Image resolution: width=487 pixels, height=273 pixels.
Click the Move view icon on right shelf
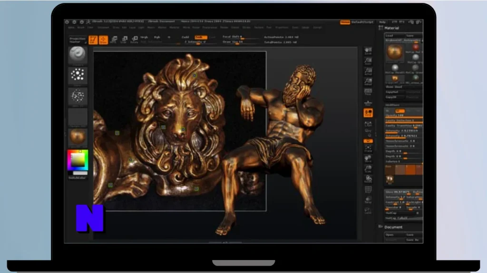click(368, 159)
